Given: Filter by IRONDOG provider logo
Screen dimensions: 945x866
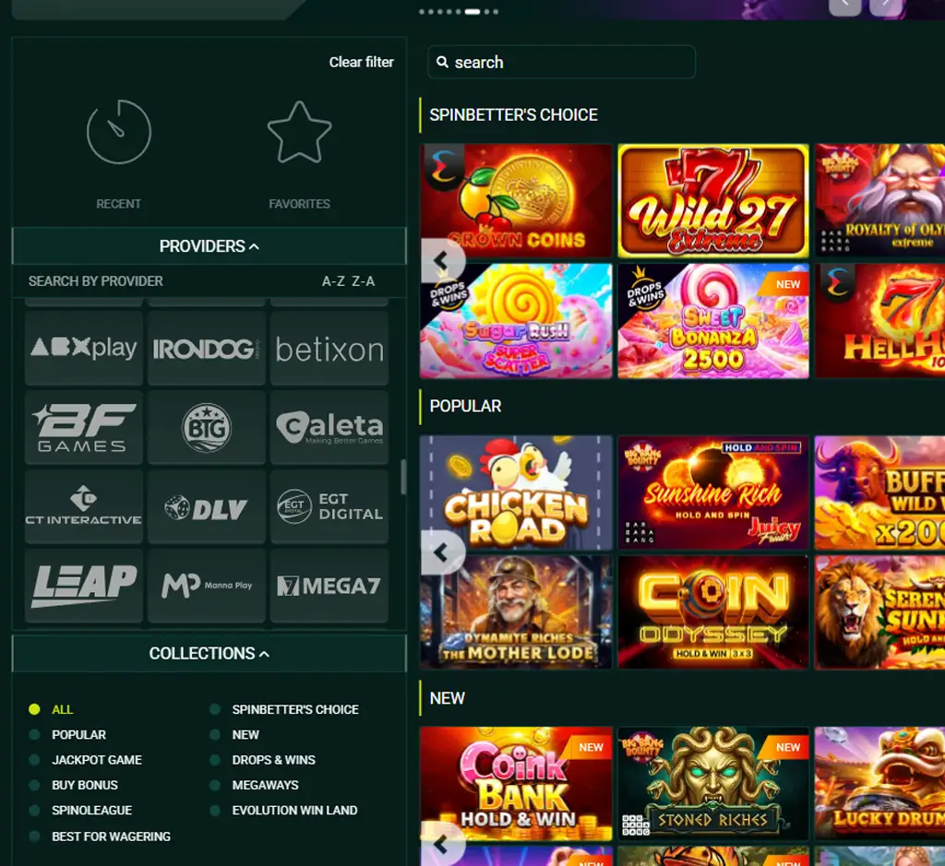Looking at the screenshot, I should [206, 348].
